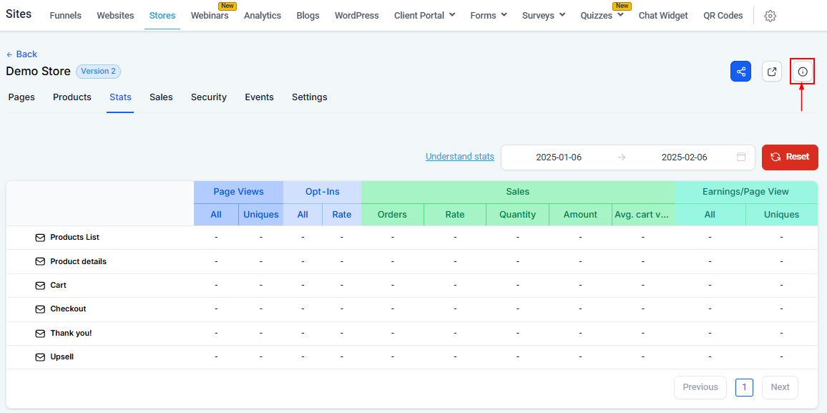The height and width of the screenshot is (413, 827).
Task: Switch to the store Settings tab
Action: coord(310,97)
